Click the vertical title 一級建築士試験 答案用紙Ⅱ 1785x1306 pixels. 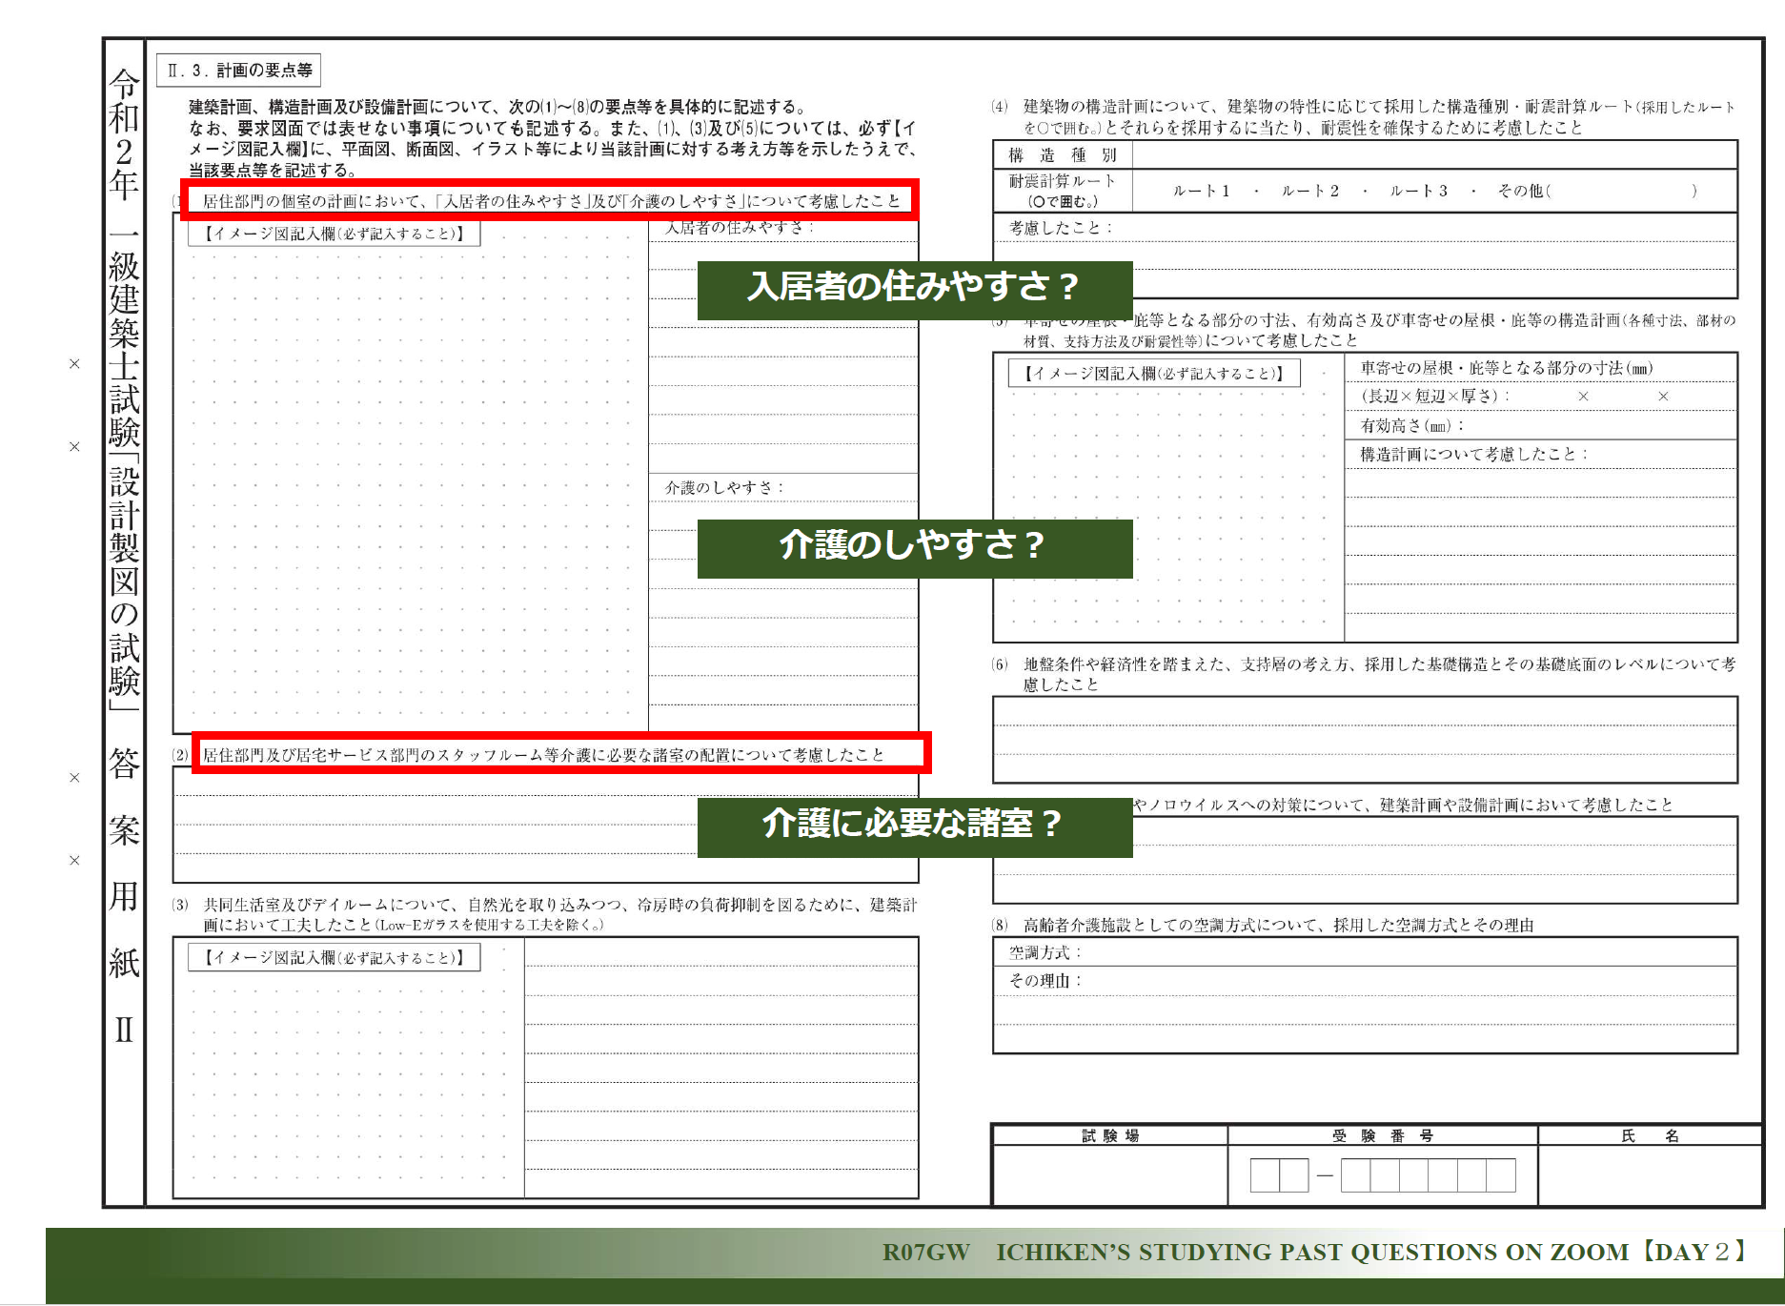coord(124,558)
